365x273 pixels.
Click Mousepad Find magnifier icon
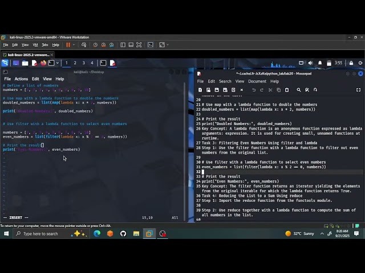point(299,90)
